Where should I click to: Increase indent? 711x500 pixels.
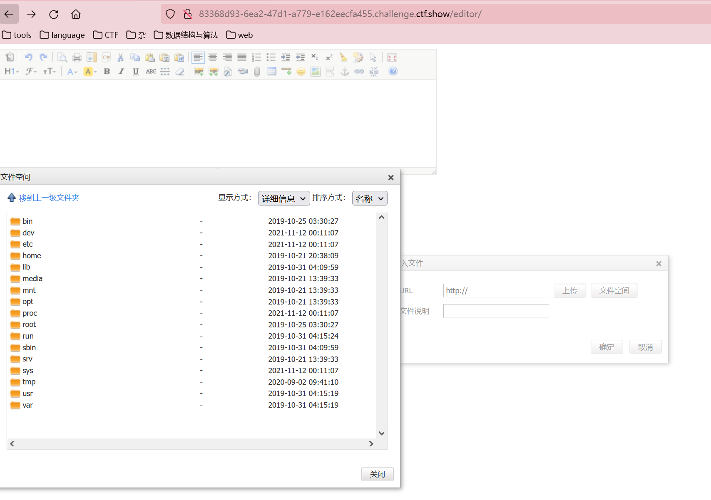coord(286,57)
